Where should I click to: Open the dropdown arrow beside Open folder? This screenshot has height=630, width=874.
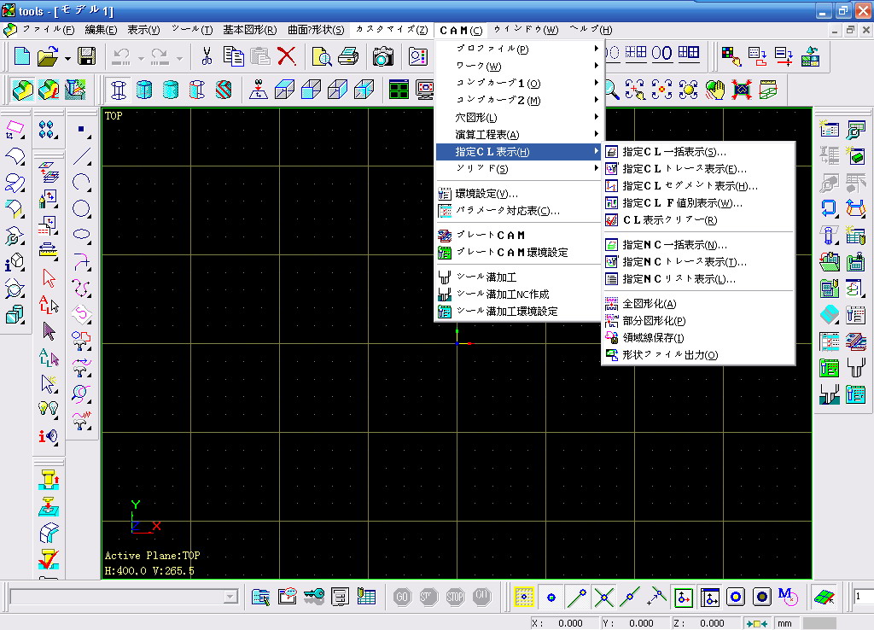pyautogui.click(x=67, y=57)
